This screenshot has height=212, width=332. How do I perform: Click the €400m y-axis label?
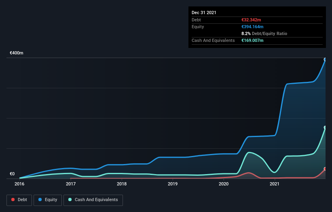tap(17, 53)
